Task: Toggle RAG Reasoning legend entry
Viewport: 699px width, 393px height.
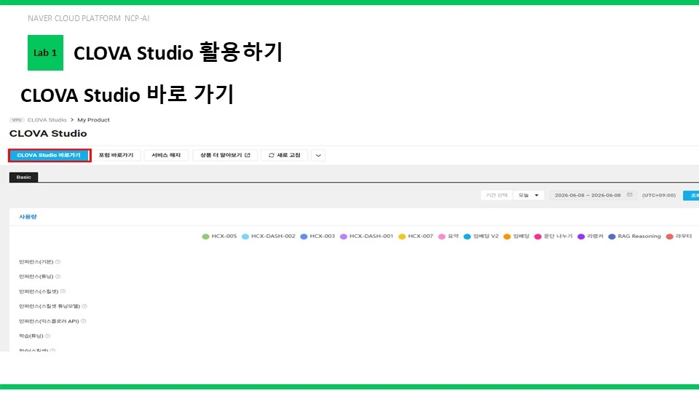Action: pos(634,236)
